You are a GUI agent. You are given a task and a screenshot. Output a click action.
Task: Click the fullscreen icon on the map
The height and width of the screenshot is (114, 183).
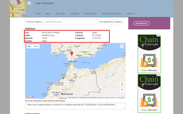point(122,46)
